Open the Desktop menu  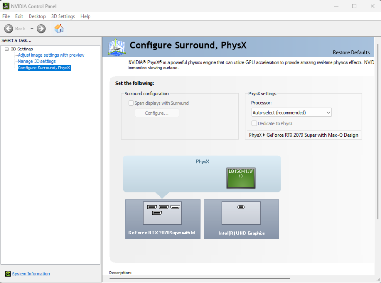coord(37,16)
